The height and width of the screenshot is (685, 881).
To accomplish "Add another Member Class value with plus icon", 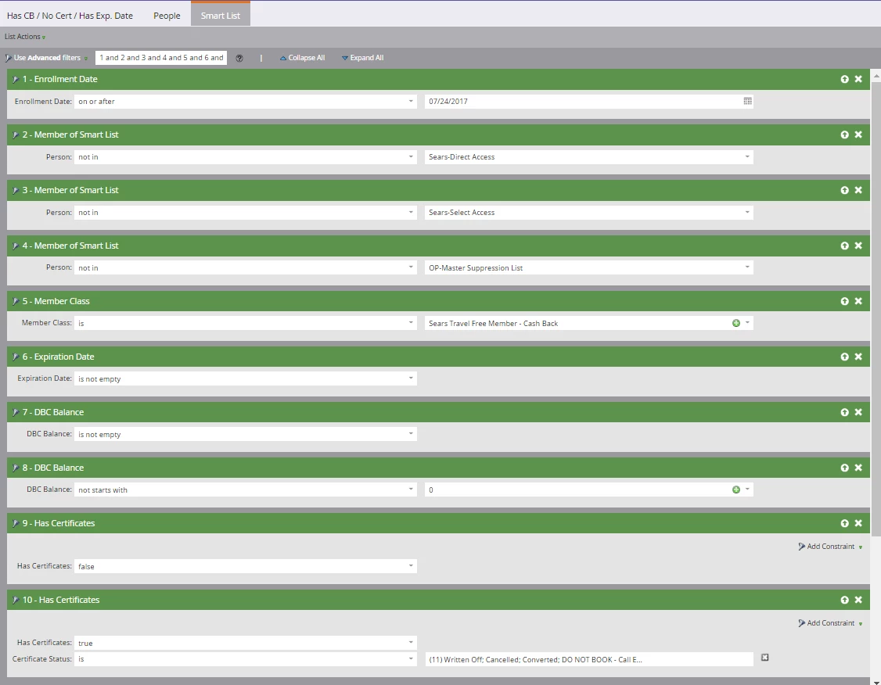I will (736, 323).
